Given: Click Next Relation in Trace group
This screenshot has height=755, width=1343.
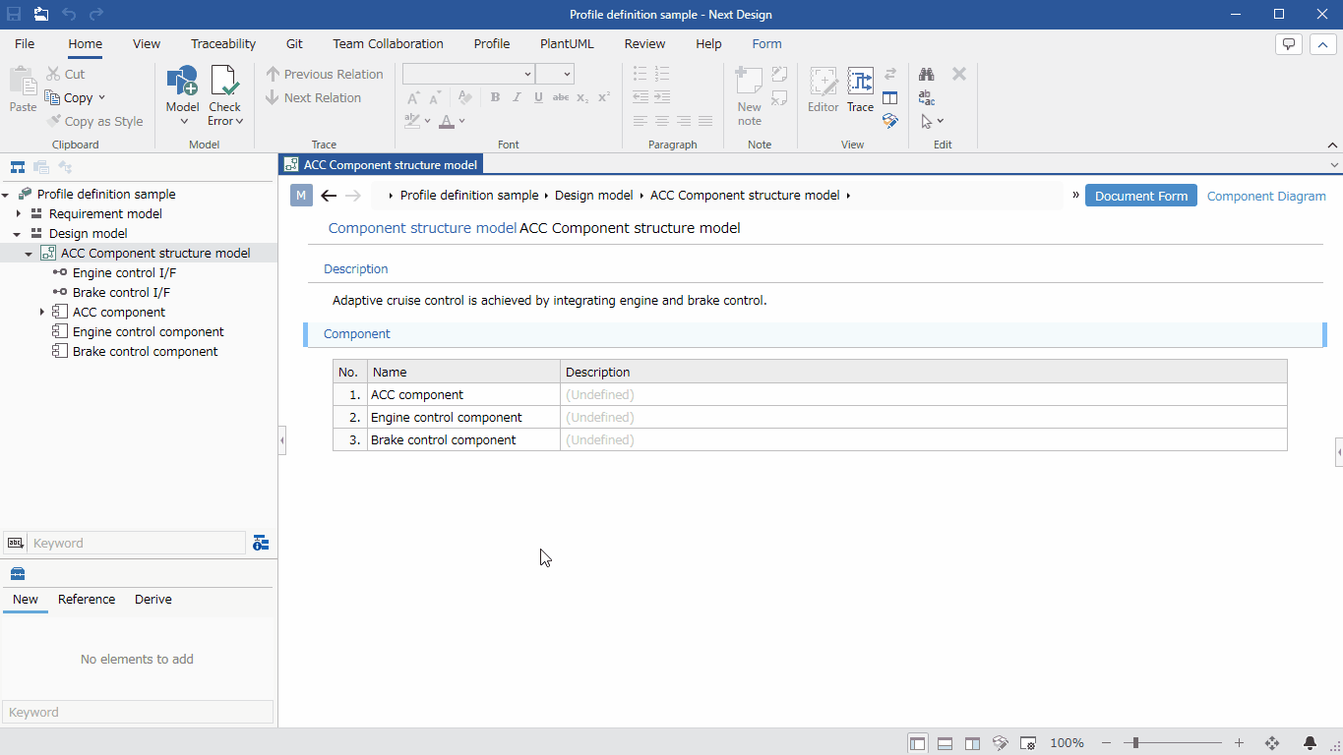Looking at the screenshot, I should [x=313, y=97].
